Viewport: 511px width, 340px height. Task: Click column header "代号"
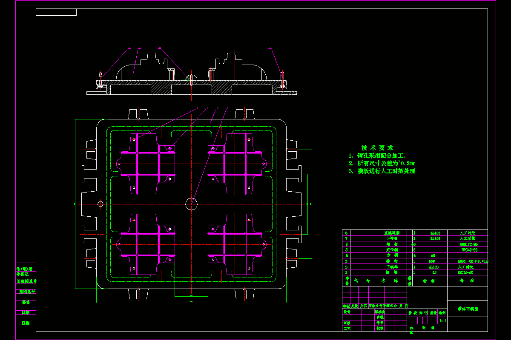(x=362, y=281)
